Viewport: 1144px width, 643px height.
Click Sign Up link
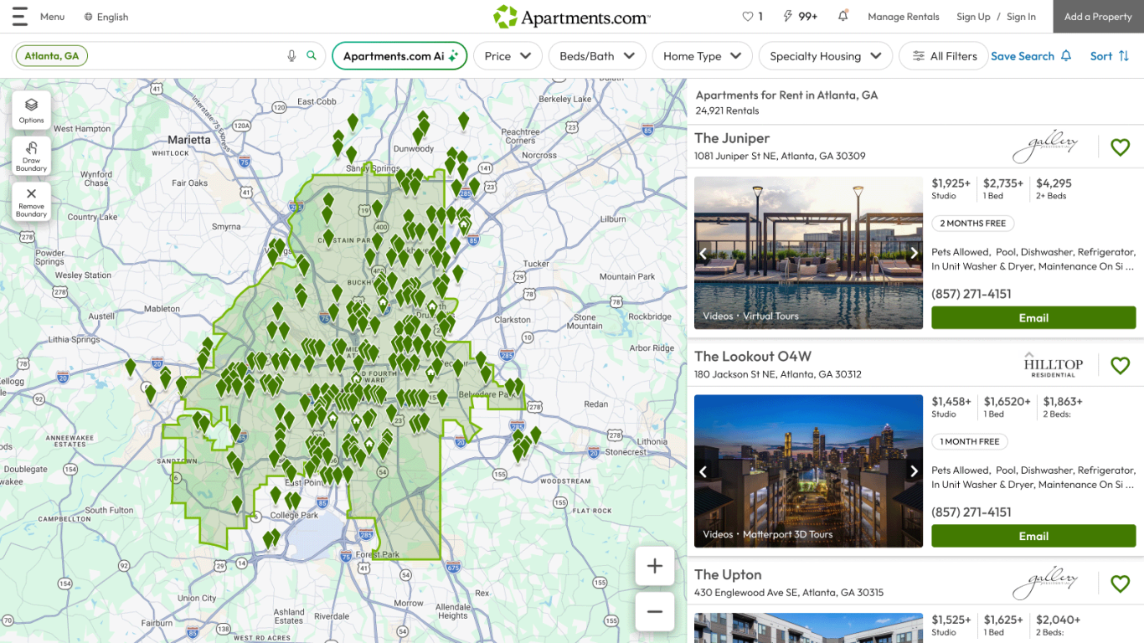(x=973, y=17)
